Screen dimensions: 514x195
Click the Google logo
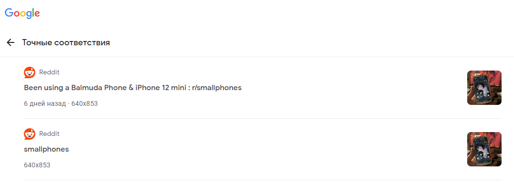[22, 13]
